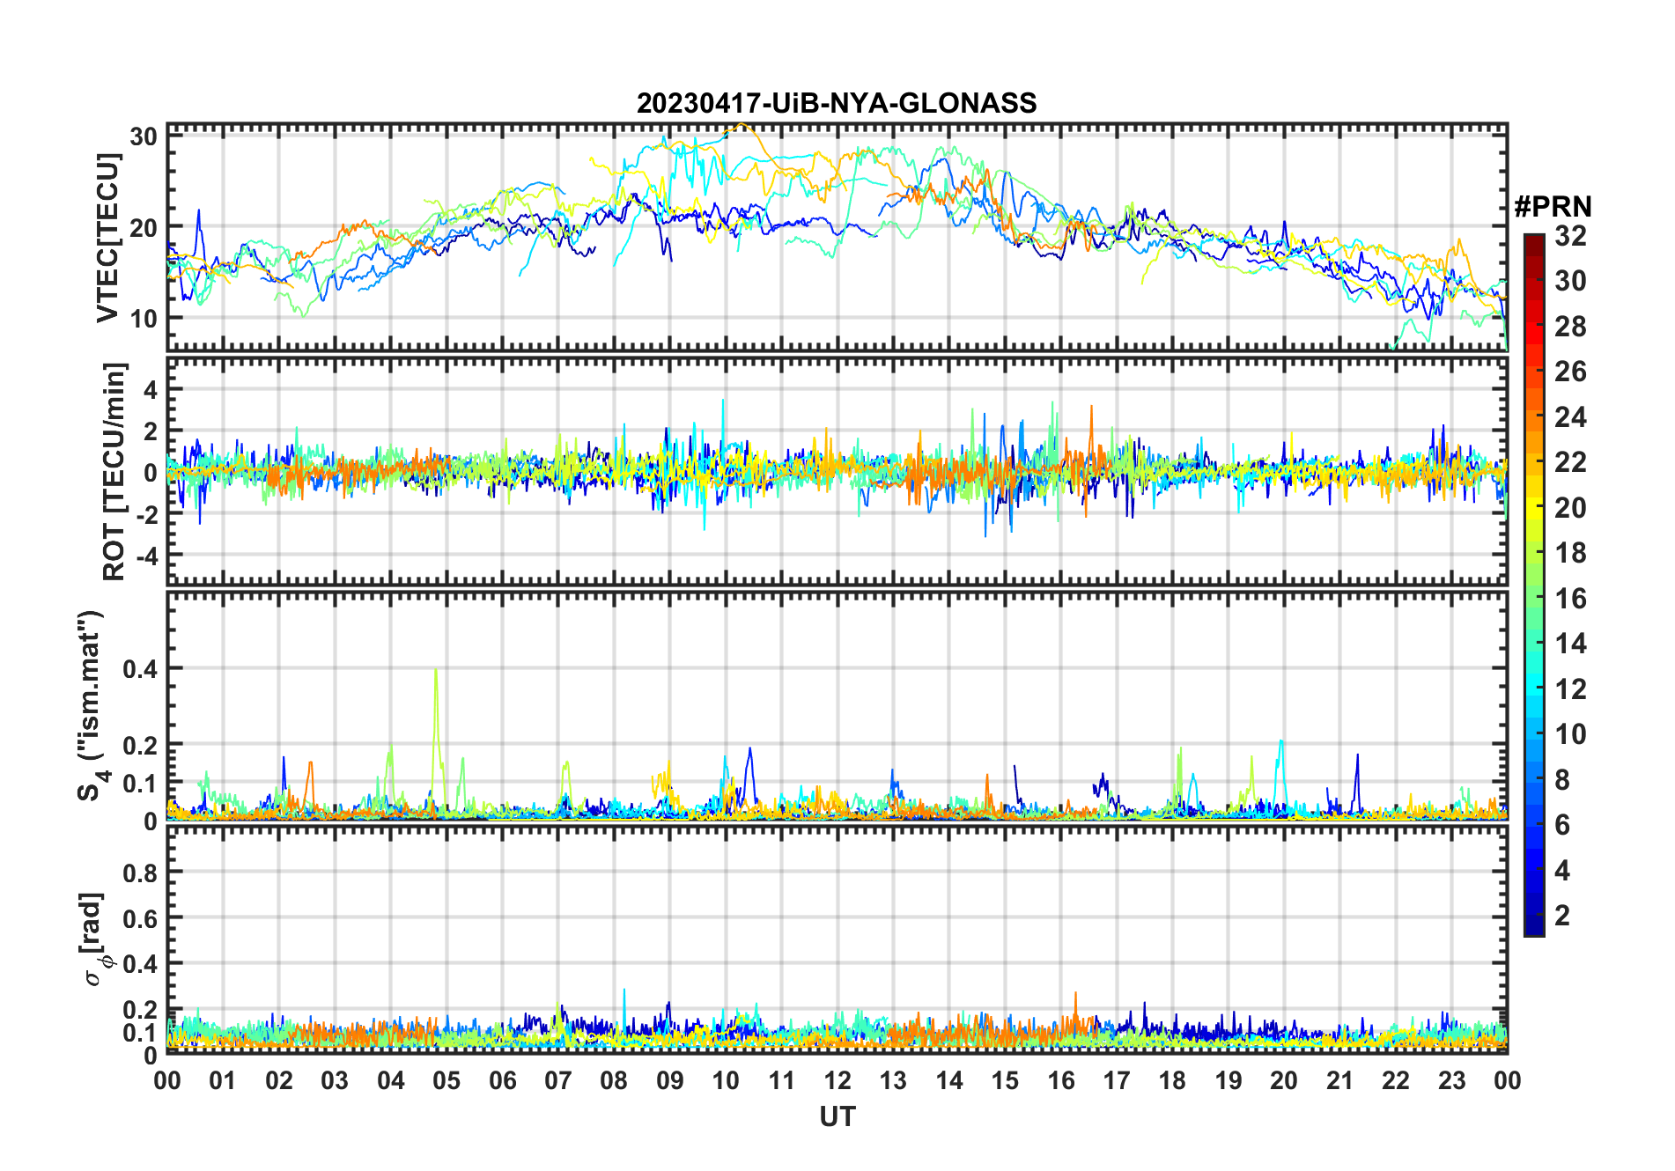Click colorbar tick label "18"

1570,553
